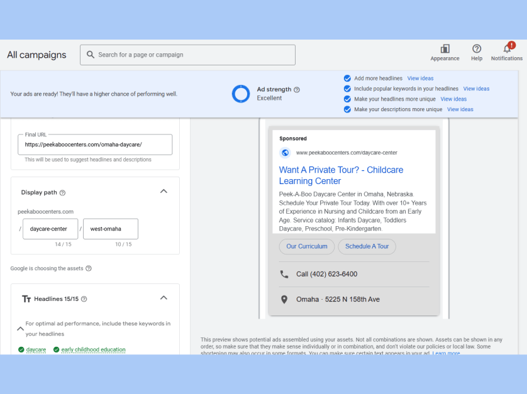Click the 'Our Curriculum' sitelink chip
527x394 pixels.
(307, 246)
